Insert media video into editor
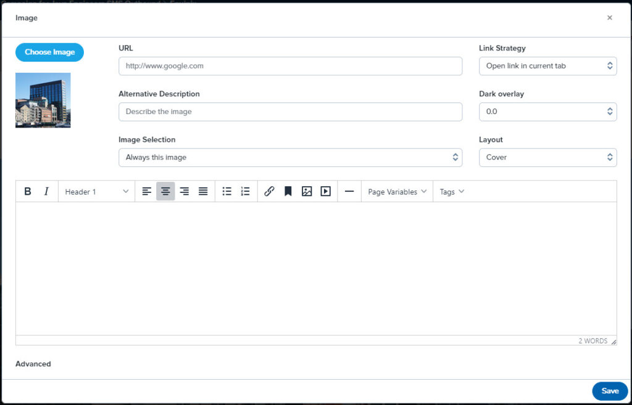632x405 pixels. [325, 192]
